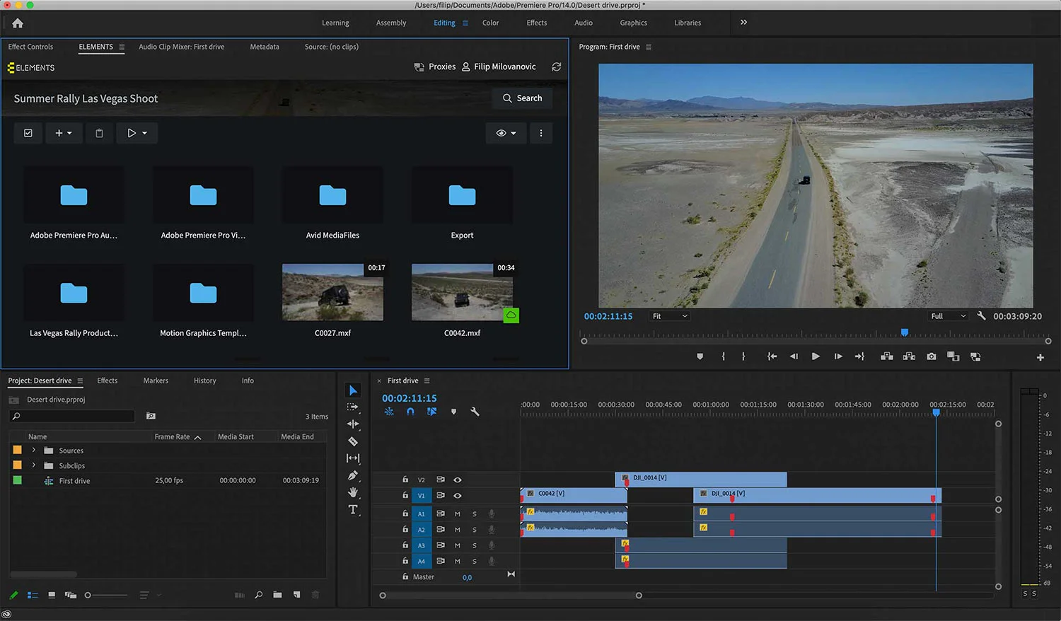Open the Elements add (+) dropdown
The height and width of the screenshot is (621, 1061).
[x=64, y=133]
